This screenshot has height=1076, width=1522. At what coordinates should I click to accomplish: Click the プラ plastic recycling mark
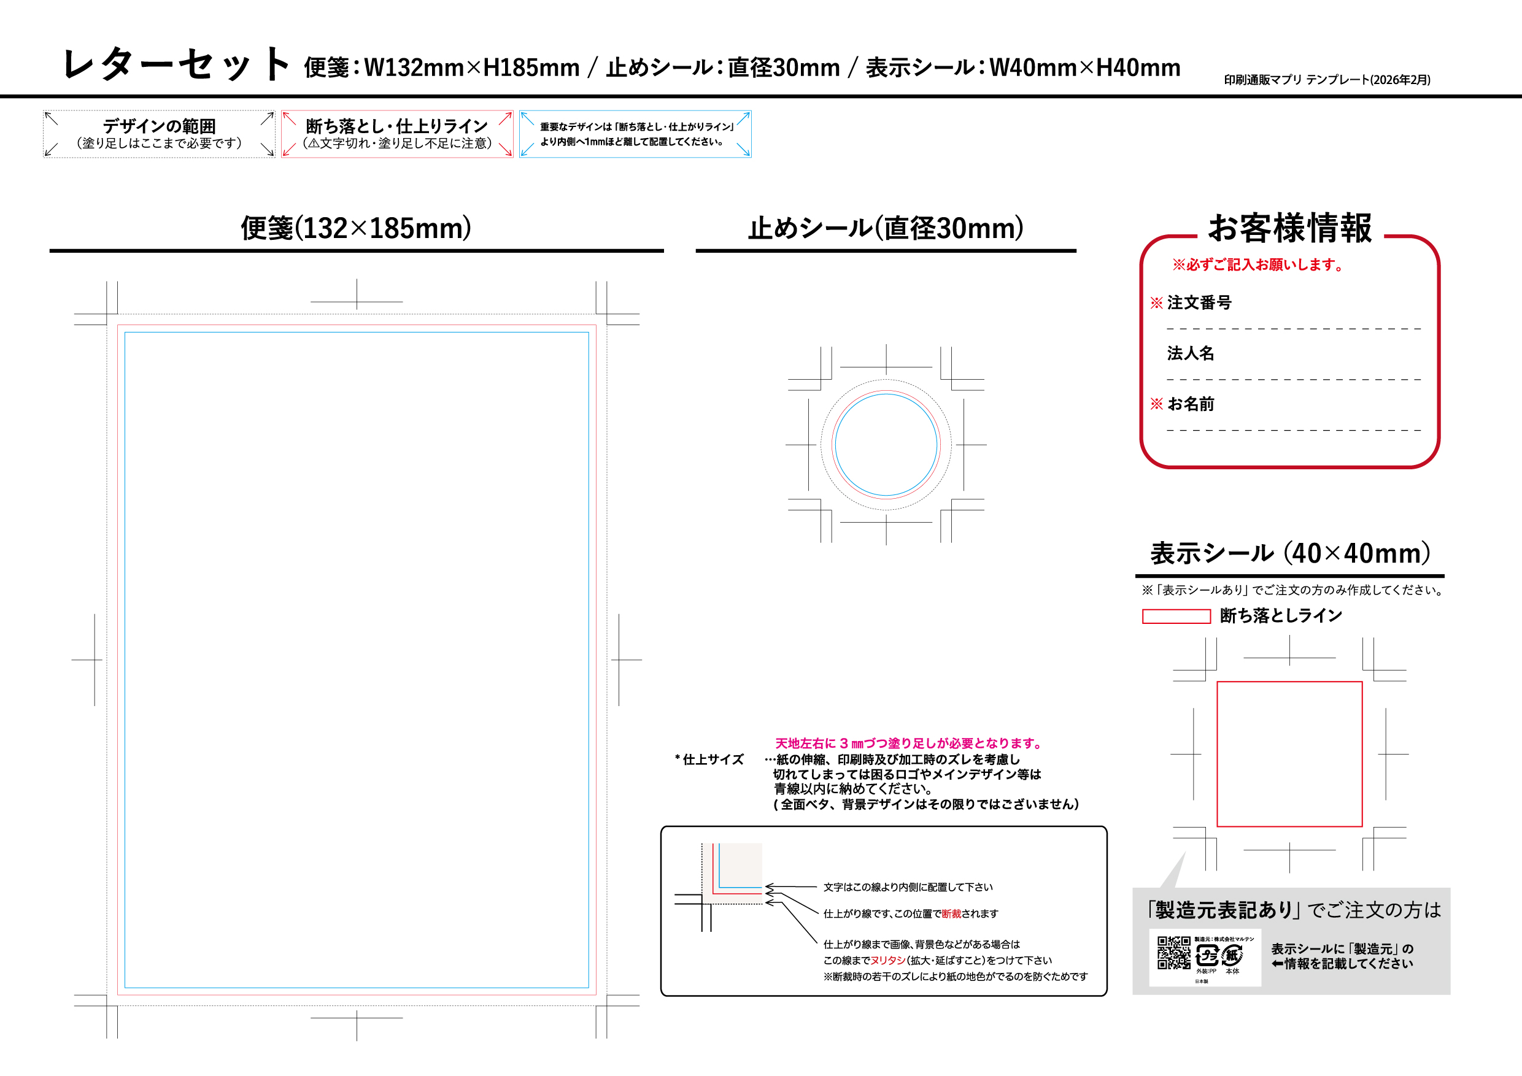point(1207,955)
